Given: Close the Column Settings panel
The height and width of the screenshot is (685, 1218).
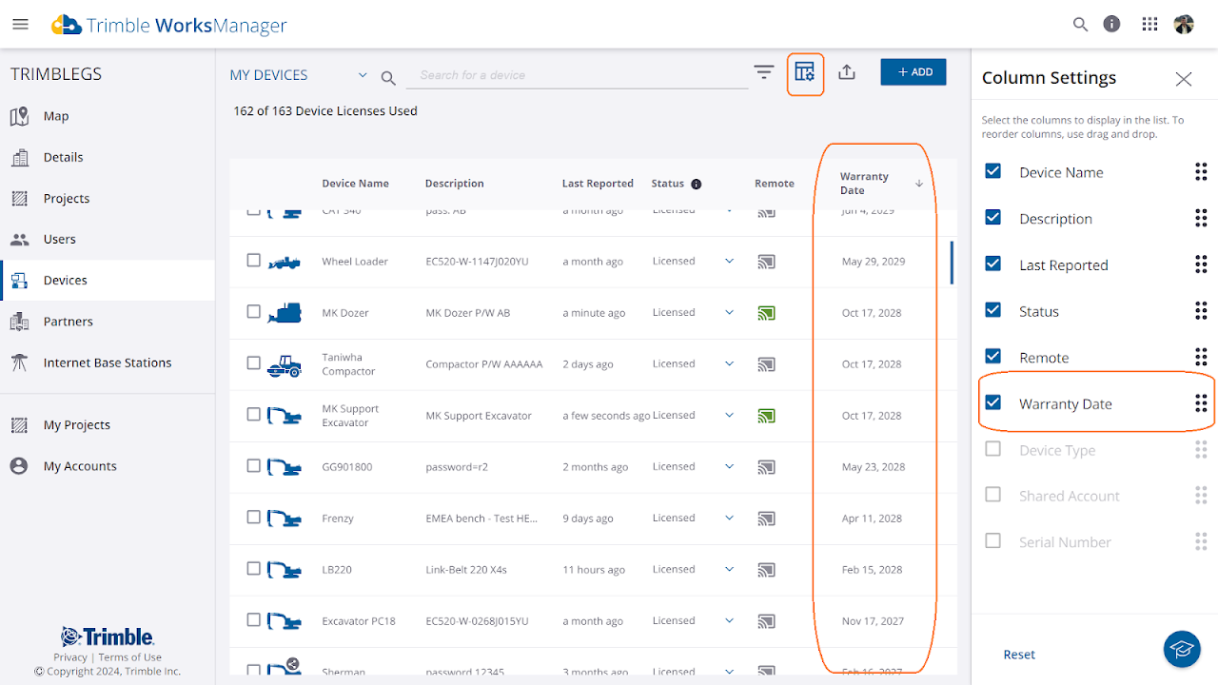Looking at the screenshot, I should pos(1184,79).
